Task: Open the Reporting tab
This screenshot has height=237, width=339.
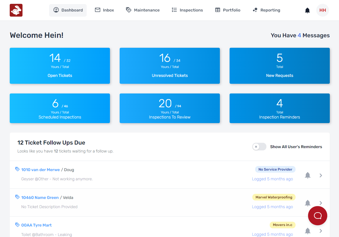Action: [266, 10]
